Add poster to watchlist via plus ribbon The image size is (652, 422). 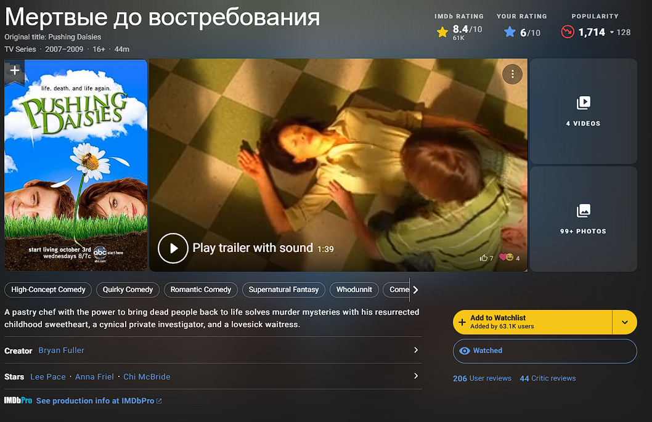15,71
